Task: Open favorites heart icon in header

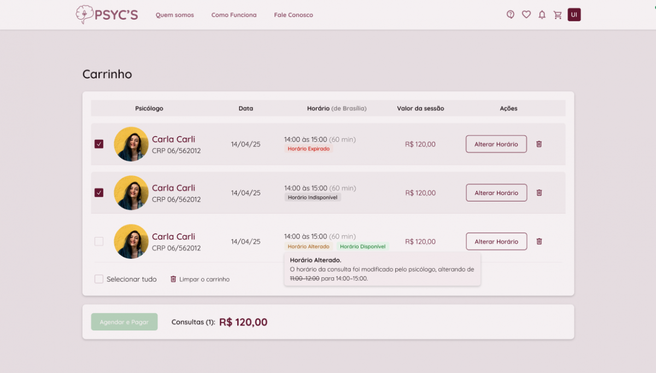Action: (526, 15)
